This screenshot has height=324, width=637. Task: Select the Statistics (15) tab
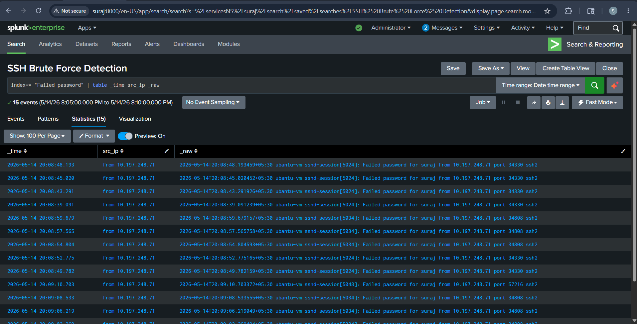coord(89,119)
